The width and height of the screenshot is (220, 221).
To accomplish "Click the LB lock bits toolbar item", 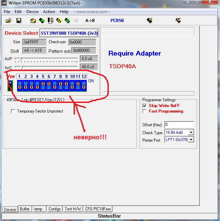I will coord(76,21).
